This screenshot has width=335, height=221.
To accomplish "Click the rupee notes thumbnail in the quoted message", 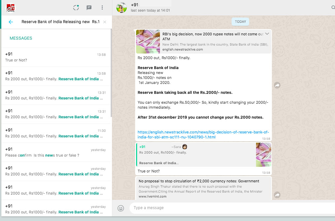I will click(264, 155).
